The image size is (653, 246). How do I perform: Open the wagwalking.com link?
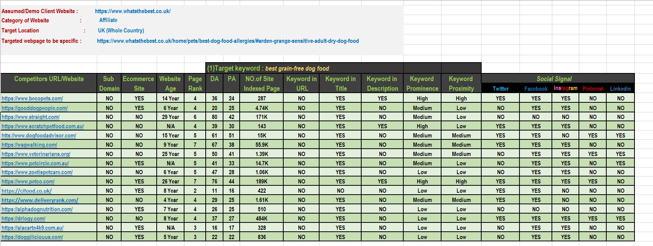point(29,145)
